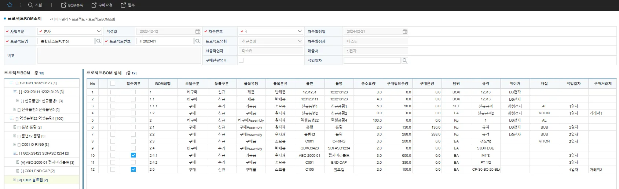Click the 비고 text area

click(118, 56)
